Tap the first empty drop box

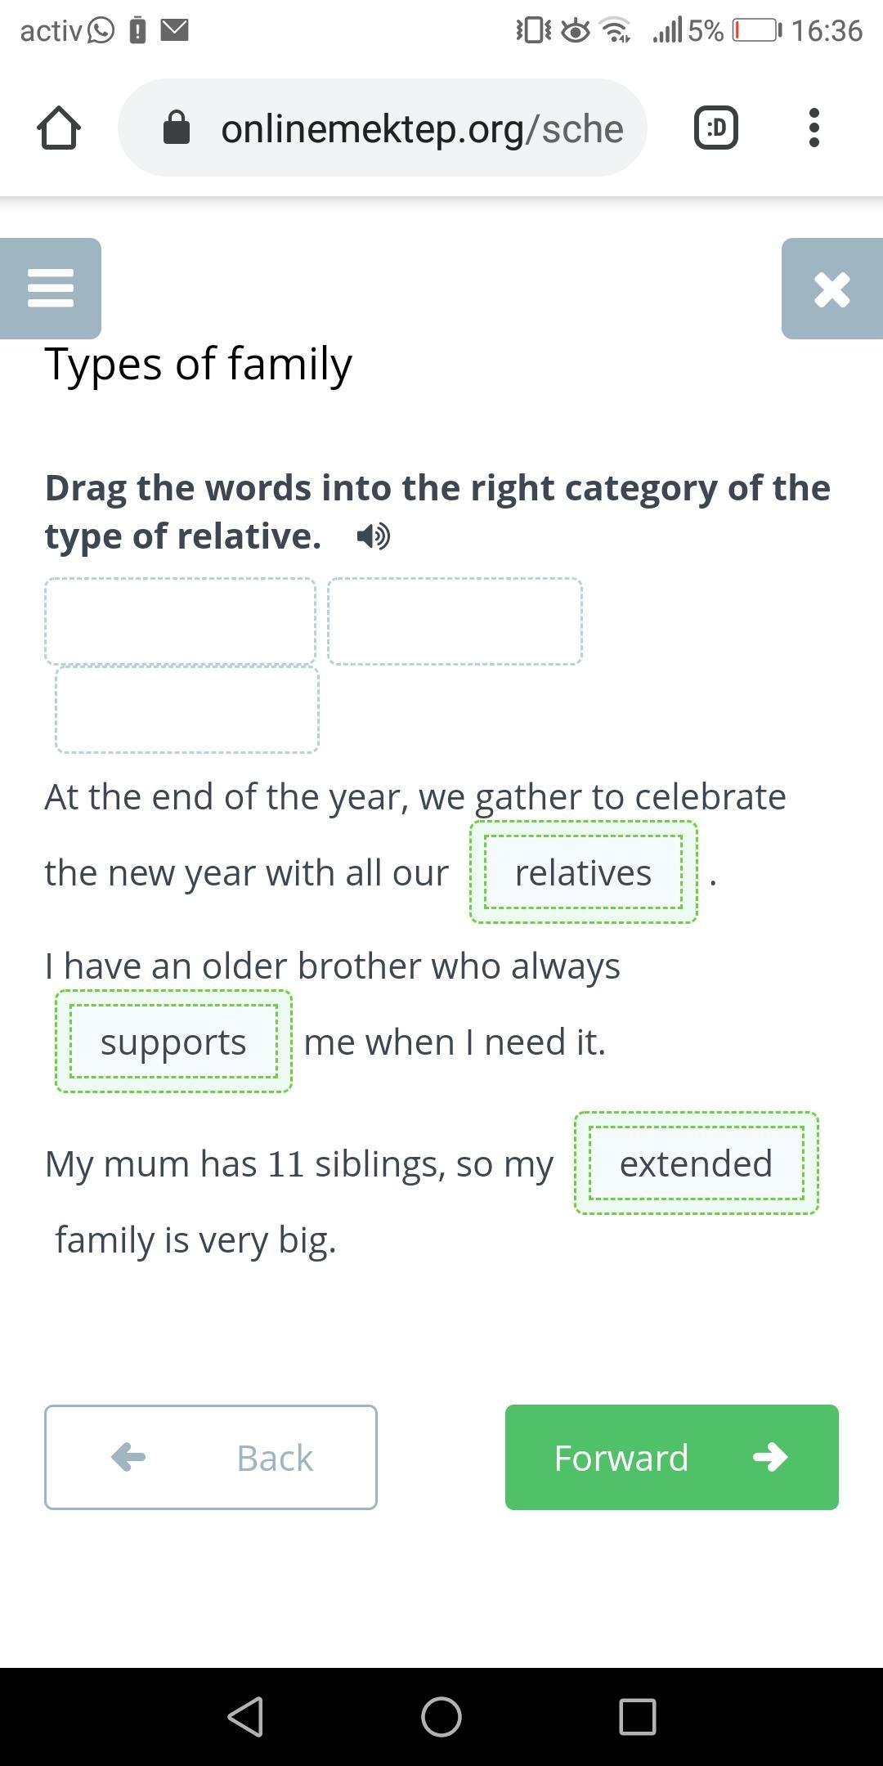tap(180, 621)
